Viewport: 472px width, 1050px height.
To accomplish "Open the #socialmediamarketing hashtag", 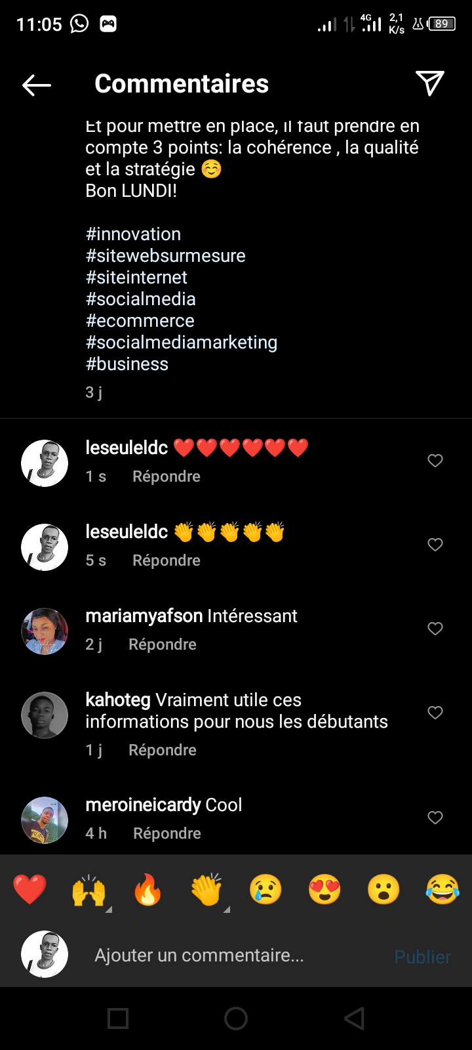I will click(x=182, y=343).
